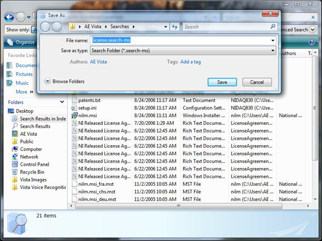Open the Save as type dropdown
Viewport: 322px width, 241px height.
pos(273,51)
